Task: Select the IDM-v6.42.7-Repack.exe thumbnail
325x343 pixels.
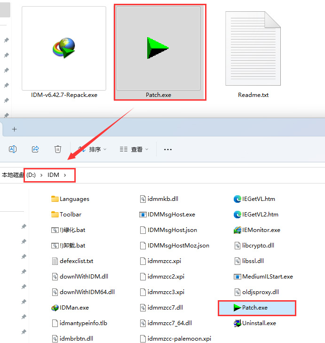Action: pos(64,48)
